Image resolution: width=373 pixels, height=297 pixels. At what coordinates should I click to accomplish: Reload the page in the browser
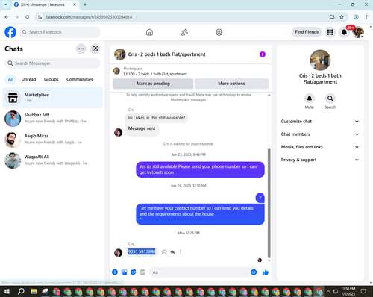(x=28, y=17)
